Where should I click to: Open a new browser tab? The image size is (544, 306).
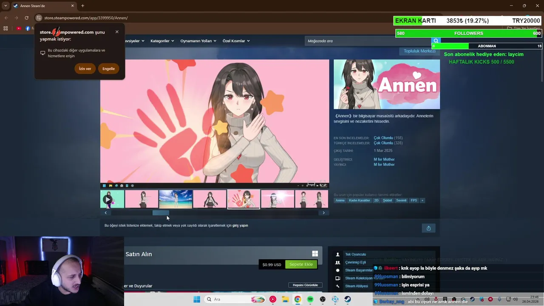point(82,6)
